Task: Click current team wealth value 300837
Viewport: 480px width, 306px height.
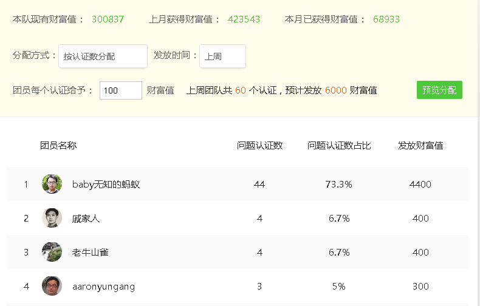Action: tap(108, 19)
